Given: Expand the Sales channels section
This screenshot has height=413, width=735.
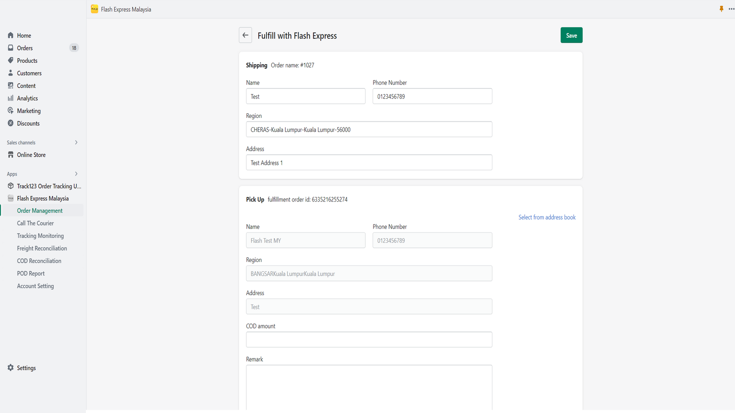Looking at the screenshot, I should click(x=76, y=142).
